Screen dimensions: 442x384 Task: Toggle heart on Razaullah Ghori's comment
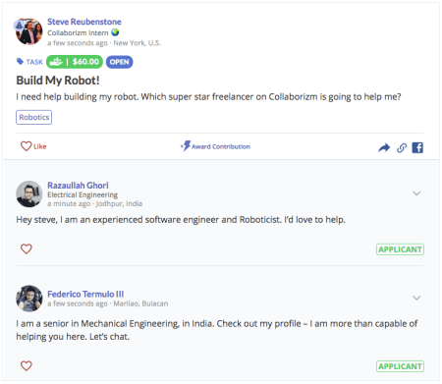pyautogui.click(x=27, y=248)
